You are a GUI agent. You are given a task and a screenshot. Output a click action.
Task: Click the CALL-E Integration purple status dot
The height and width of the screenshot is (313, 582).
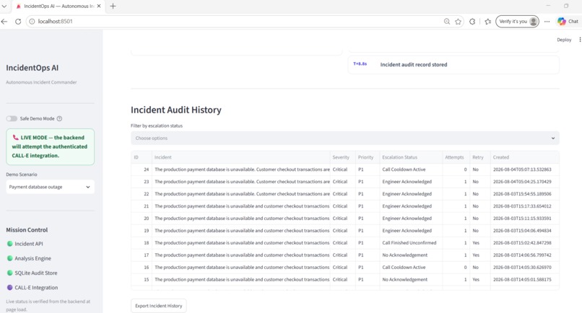[x=10, y=288]
